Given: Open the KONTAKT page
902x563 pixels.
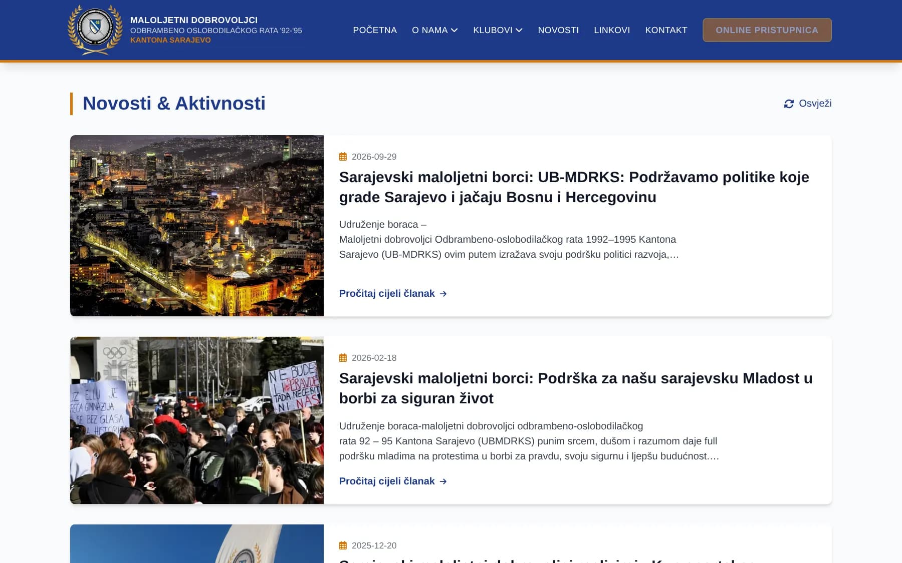Looking at the screenshot, I should click(x=666, y=30).
